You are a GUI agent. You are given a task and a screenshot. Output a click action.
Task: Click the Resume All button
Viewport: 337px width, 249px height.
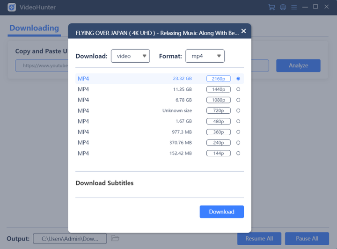(259, 239)
